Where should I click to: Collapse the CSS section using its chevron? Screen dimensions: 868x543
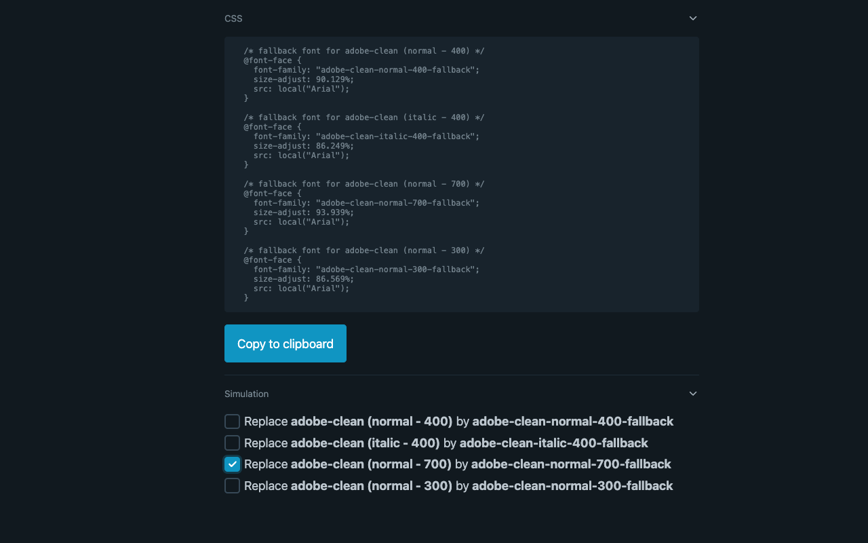692,18
